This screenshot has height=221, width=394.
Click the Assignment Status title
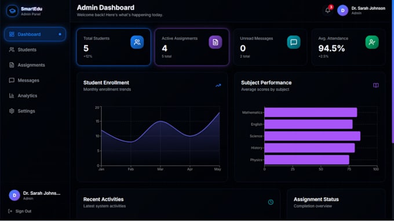pyautogui.click(x=316, y=200)
